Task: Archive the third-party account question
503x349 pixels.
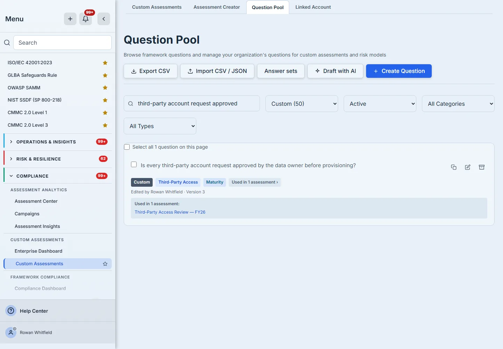Action: 482,167
